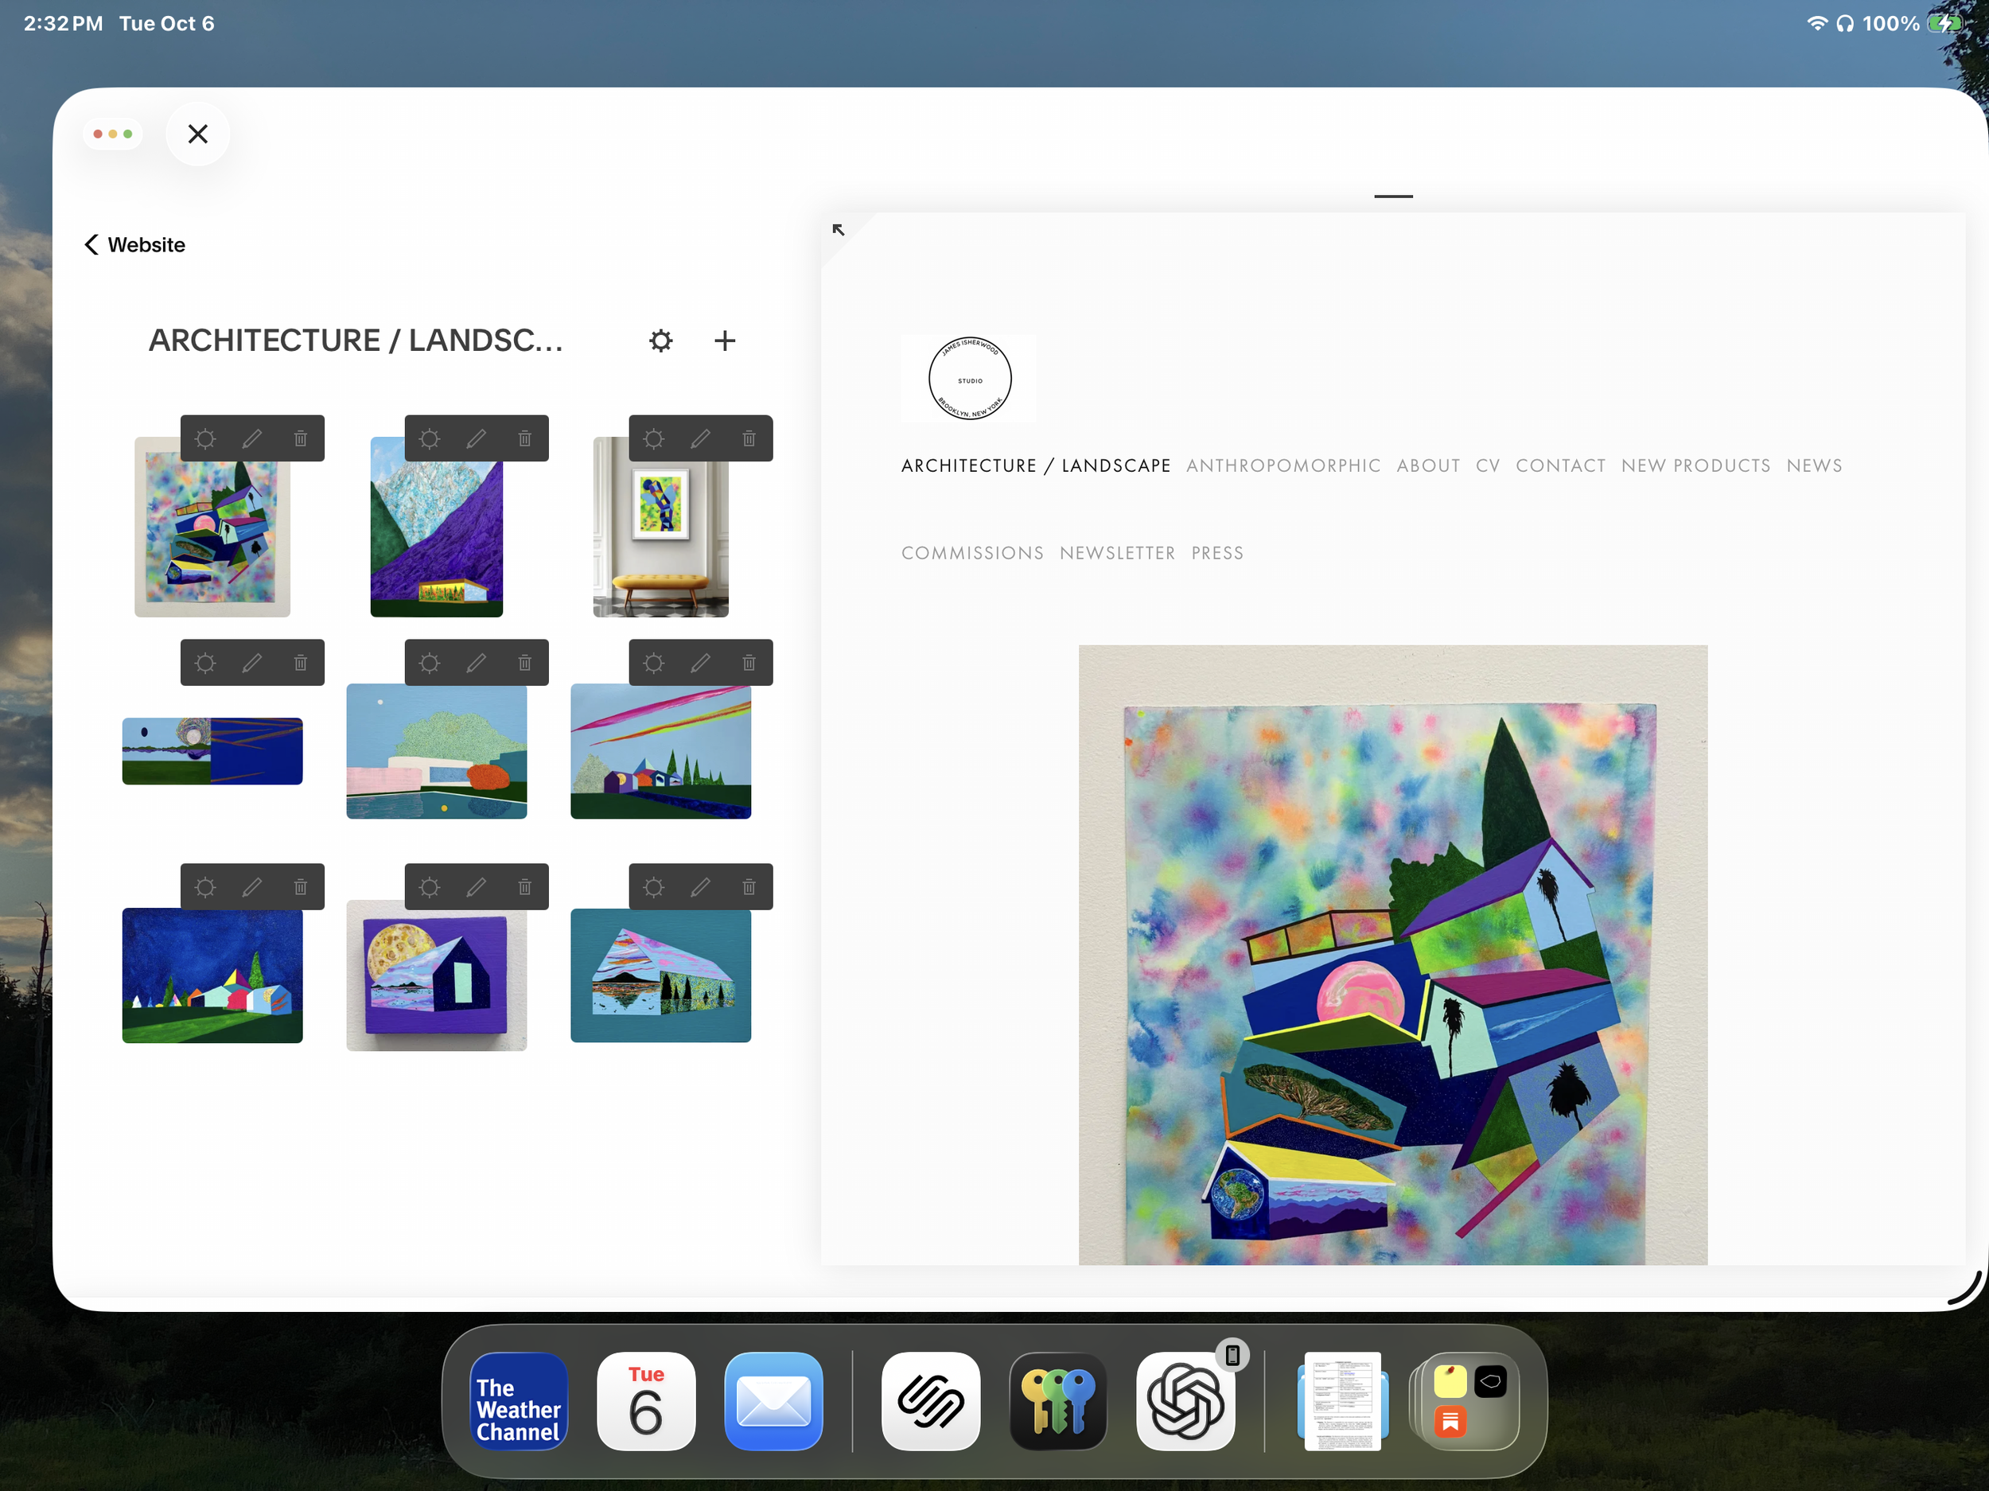Image resolution: width=1989 pixels, height=1491 pixels.
Task: Expand preview with the diagonal arrow icon
Action: (838, 230)
